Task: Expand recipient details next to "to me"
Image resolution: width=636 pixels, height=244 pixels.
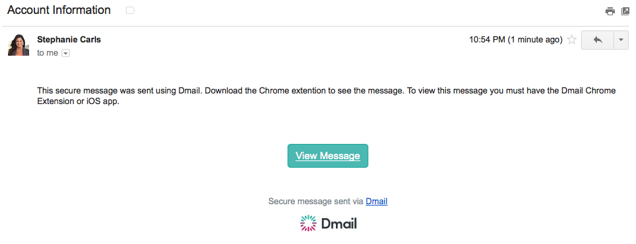Action: click(66, 53)
